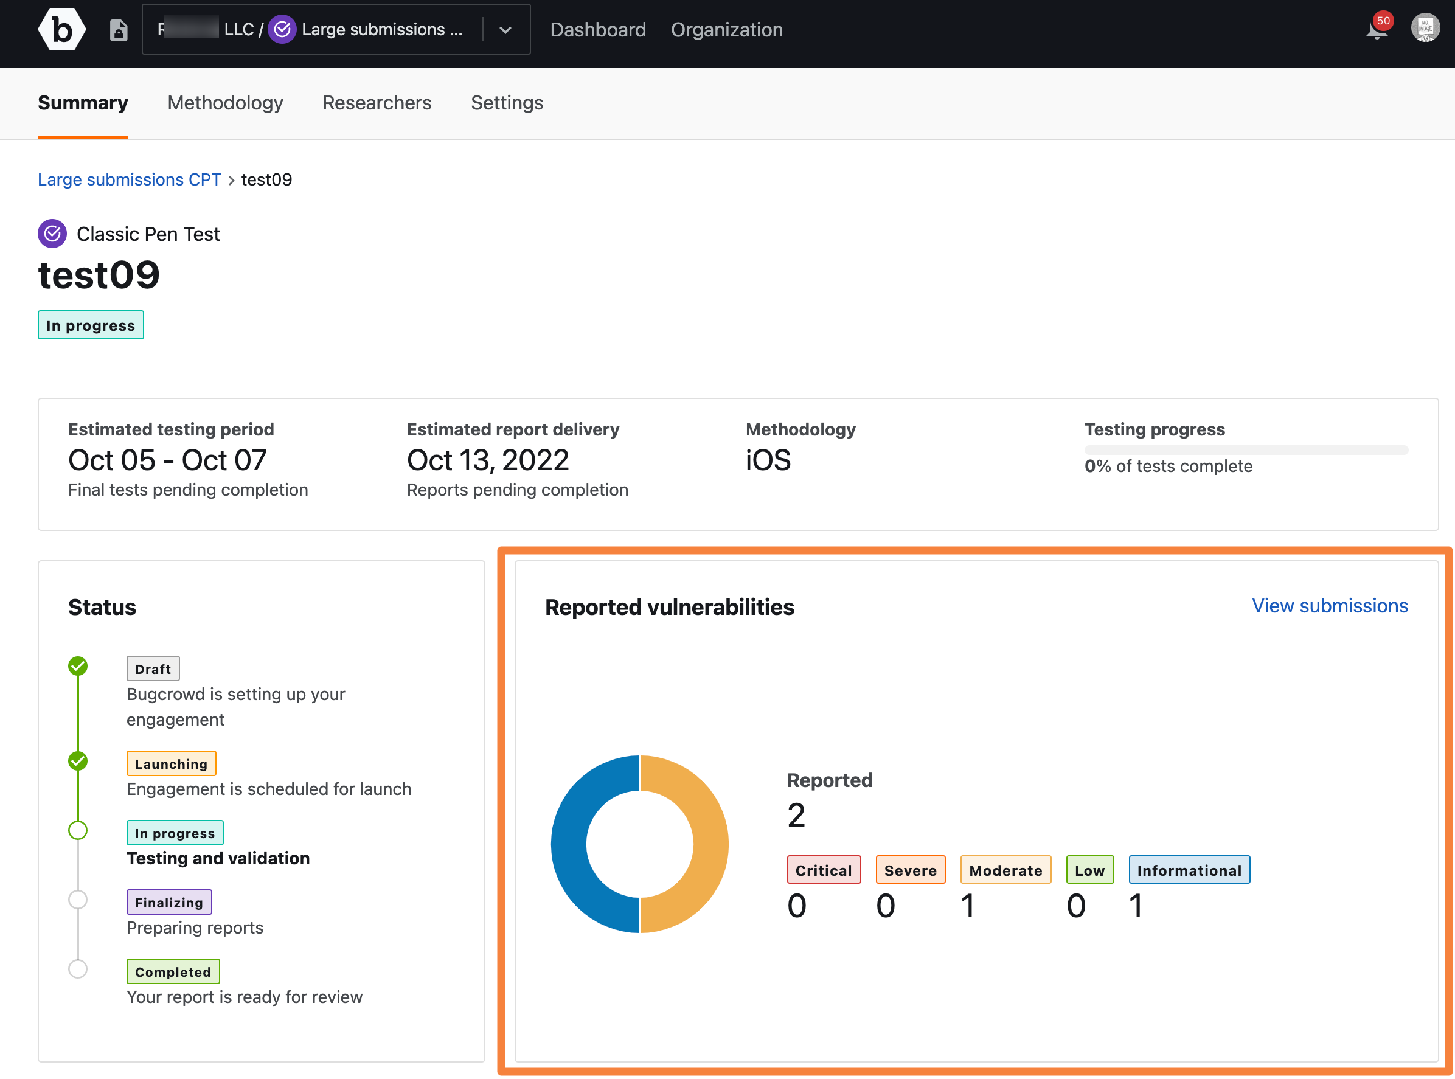The height and width of the screenshot is (1079, 1455).
Task: Open Organization in top navigation
Action: coord(726,29)
